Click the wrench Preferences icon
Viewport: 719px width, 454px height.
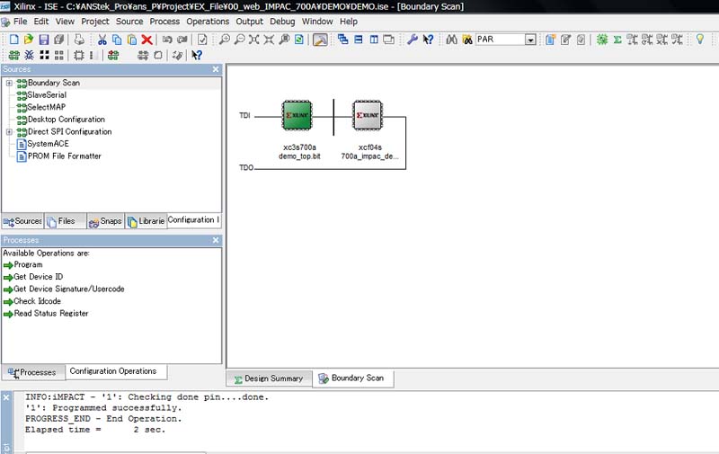pyautogui.click(x=413, y=40)
